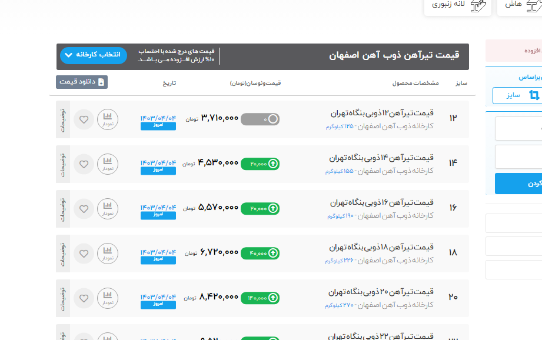This screenshot has width=542, height=340.
Task: View price chart for size 18 beam
Action: (x=107, y=253)
